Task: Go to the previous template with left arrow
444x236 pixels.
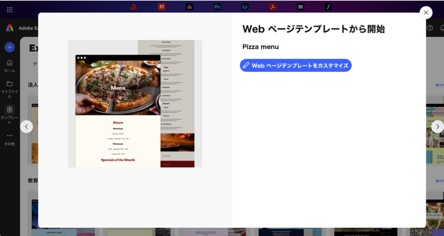Action: click(26, 127)
